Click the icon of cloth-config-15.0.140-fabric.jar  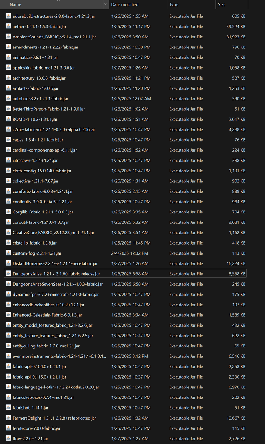(x=9, y=171)
